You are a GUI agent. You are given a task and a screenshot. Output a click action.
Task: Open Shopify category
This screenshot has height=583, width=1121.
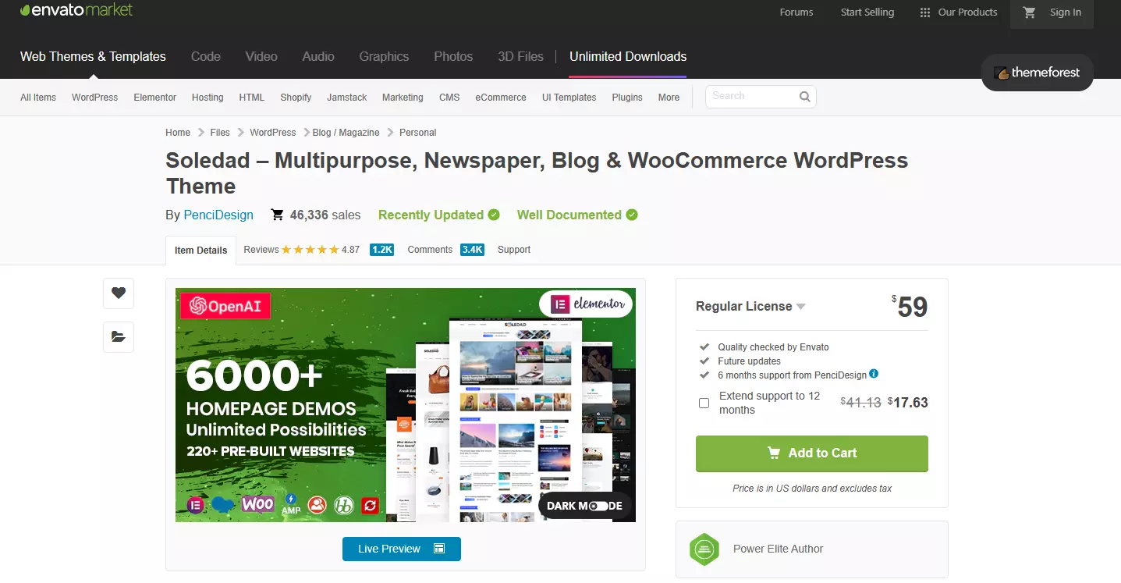click(x=296, y=98)
